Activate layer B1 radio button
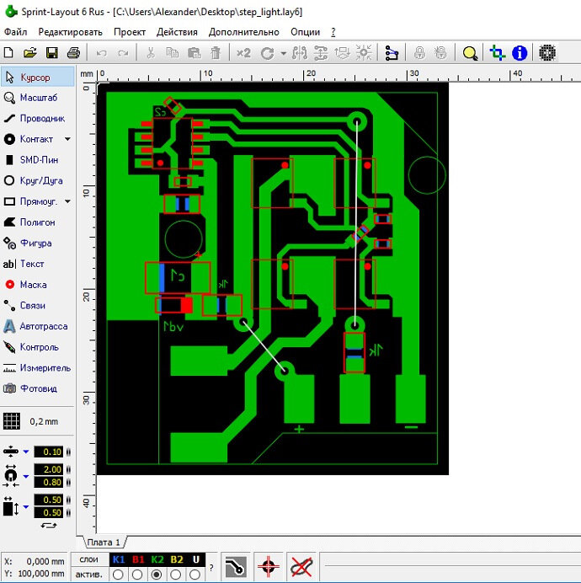The width and height of the screenshot is (581, 583). pos(137,575)
